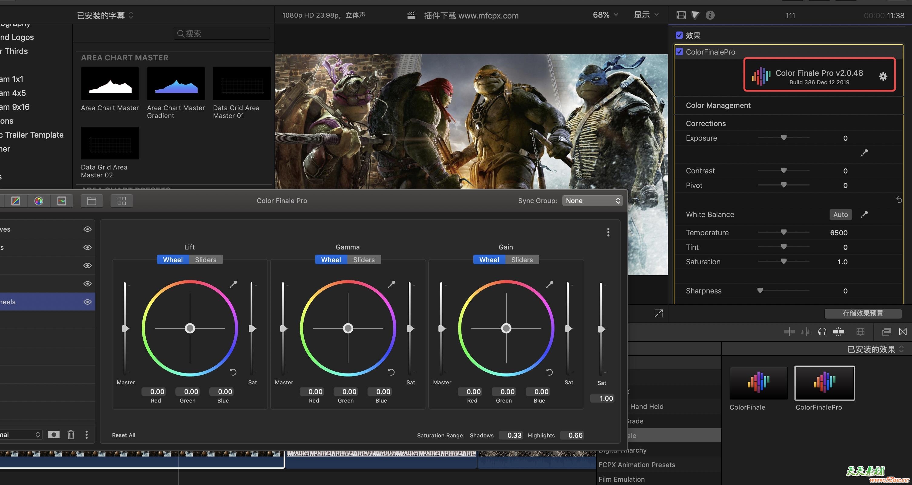Open the LUT browser folder icon

pyautogui.click(x=91, y=201)
